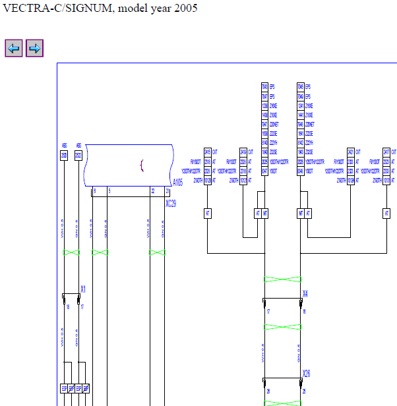Open reference box 2421 CVT

tap(351, 152)
